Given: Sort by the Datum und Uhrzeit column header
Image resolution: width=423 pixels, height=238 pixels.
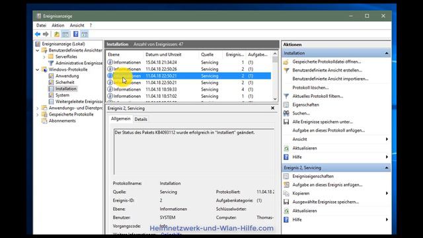Looking at the screenshot, I should point(171,54).
